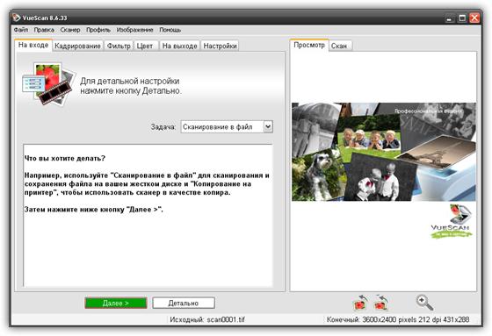Switch to the Скан preview tab
Screen dimensions: 492x336
click(339, 46)
